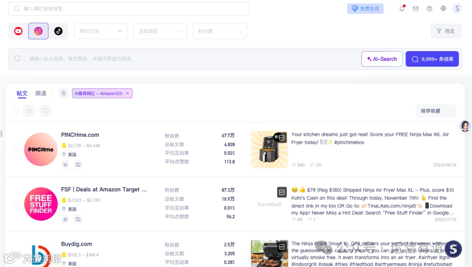This screenshot has height=267, width=472.
Task: Focus the influencer name search field
Action: 129,8
